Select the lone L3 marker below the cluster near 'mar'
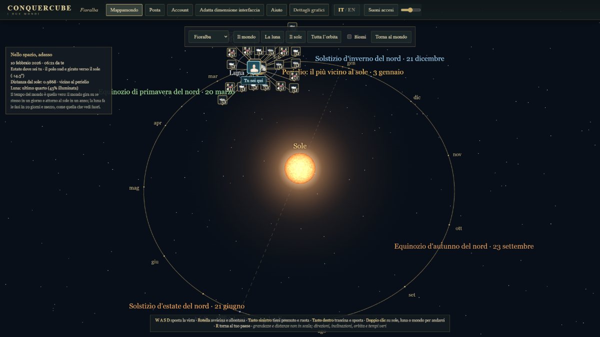This screenshot has height=337, width=600. coord(222,100)
